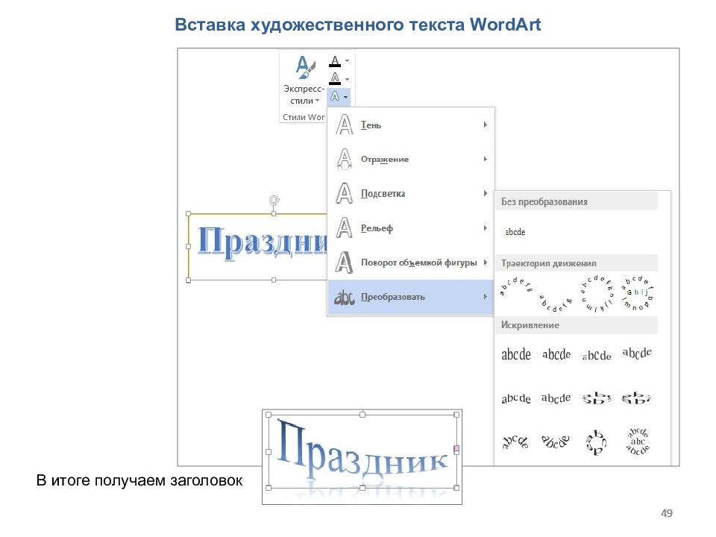Image resolution: width=716 pixels, height=537 pixels.
Task: Click the 3-D rotation 'A' icon
Action: 345,262
